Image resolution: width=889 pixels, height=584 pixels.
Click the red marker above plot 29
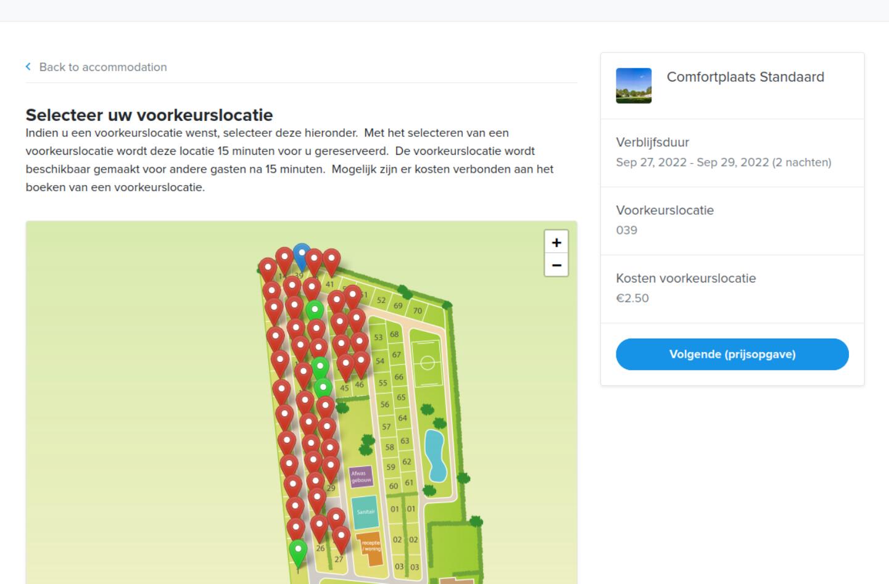point(331,467)
